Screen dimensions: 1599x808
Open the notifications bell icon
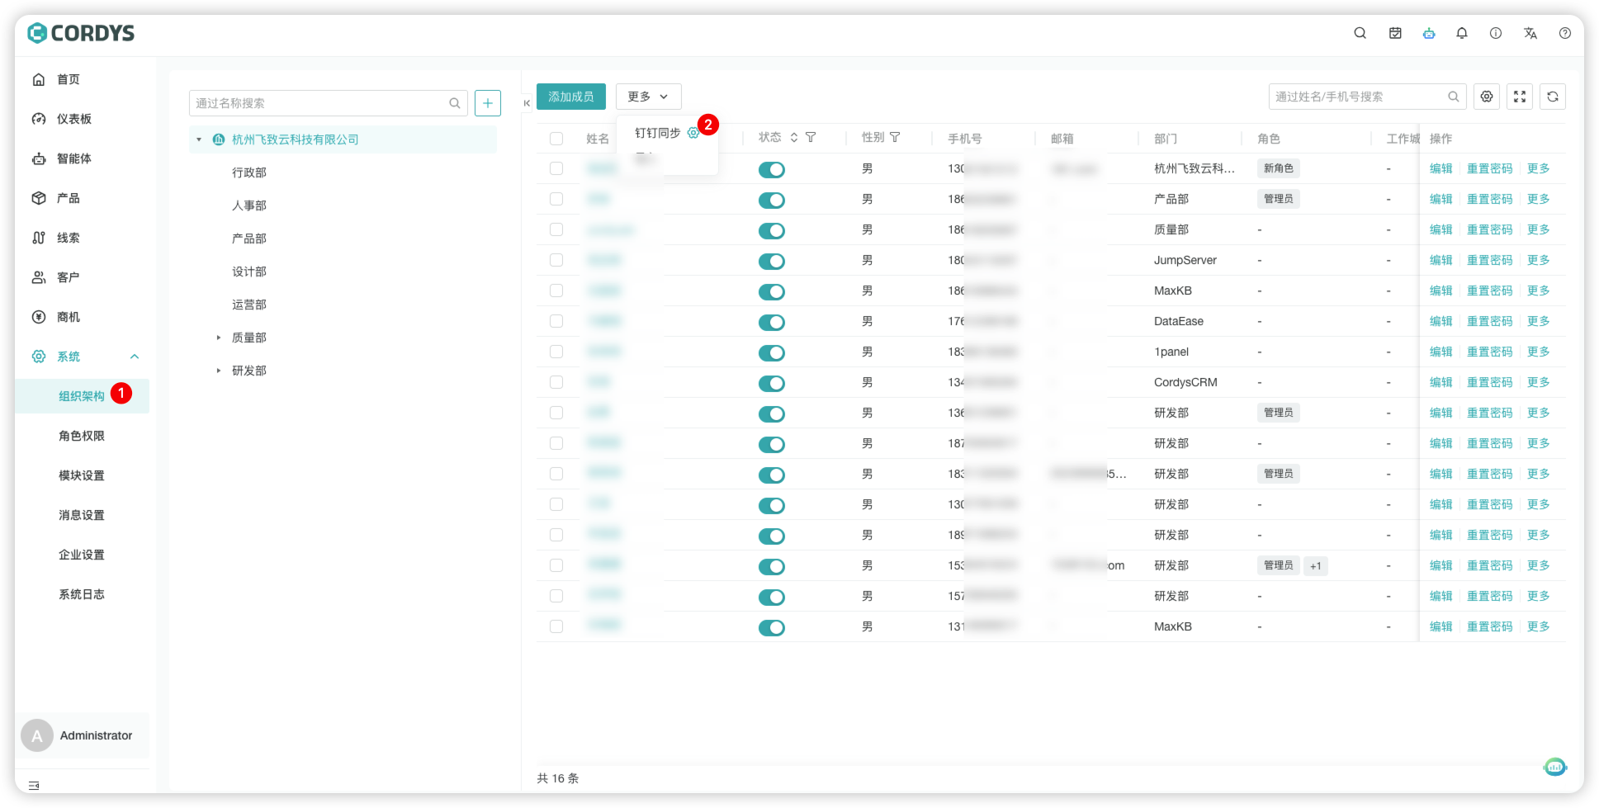coord(1461,33)
